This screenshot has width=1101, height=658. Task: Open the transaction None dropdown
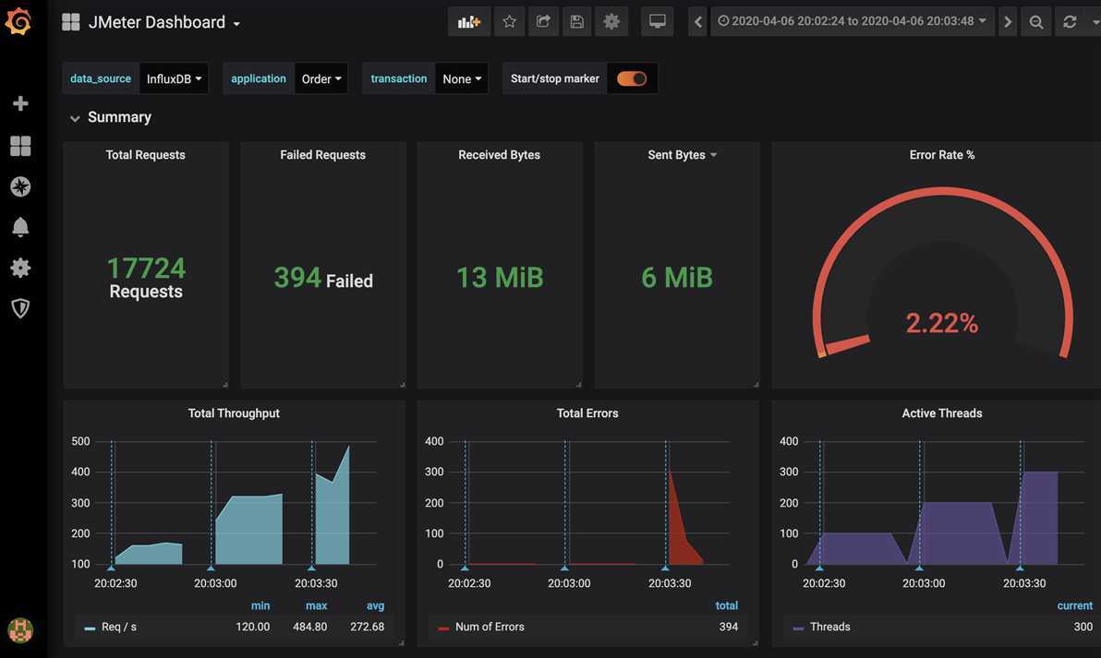click(x=462, y=78)
